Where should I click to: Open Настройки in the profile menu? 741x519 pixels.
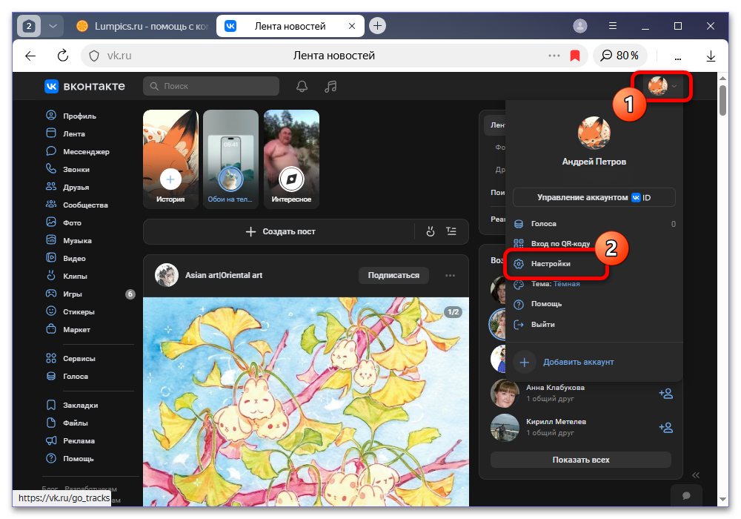[x=551, y=263]
